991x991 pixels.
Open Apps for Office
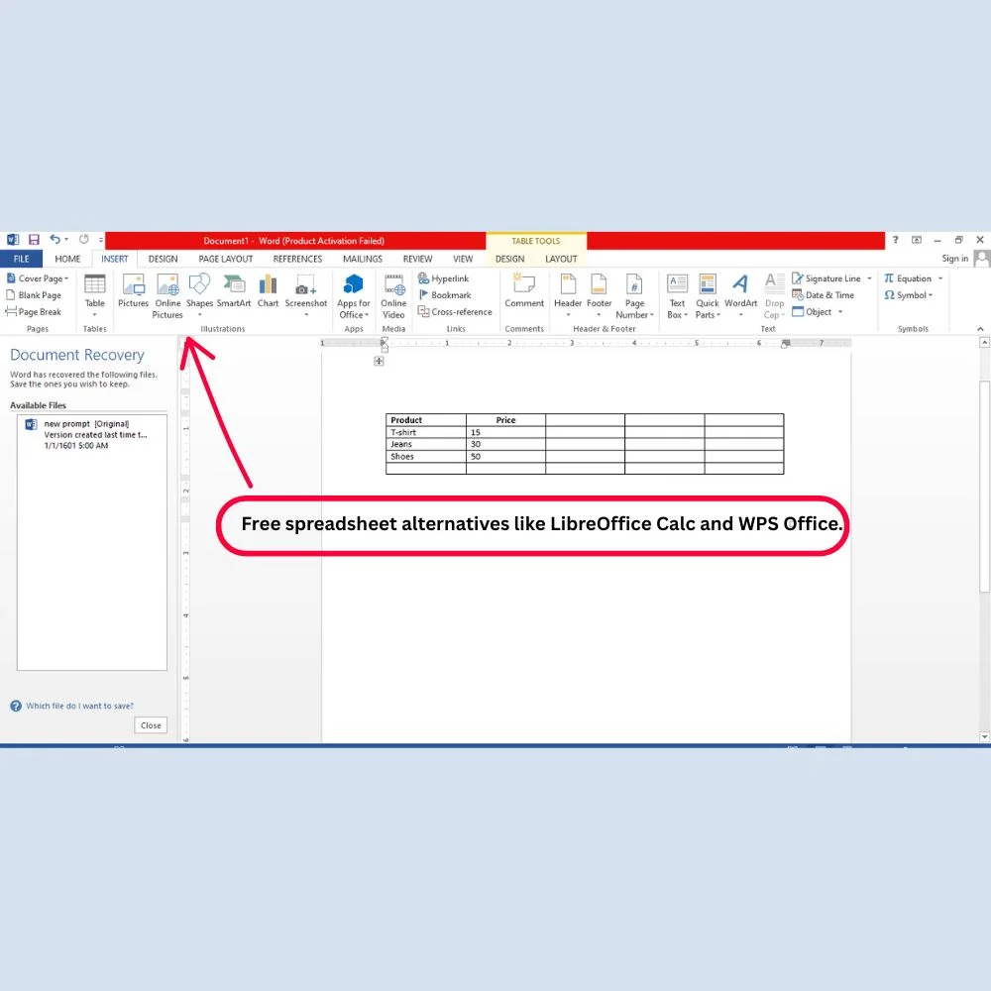(354, 295)
